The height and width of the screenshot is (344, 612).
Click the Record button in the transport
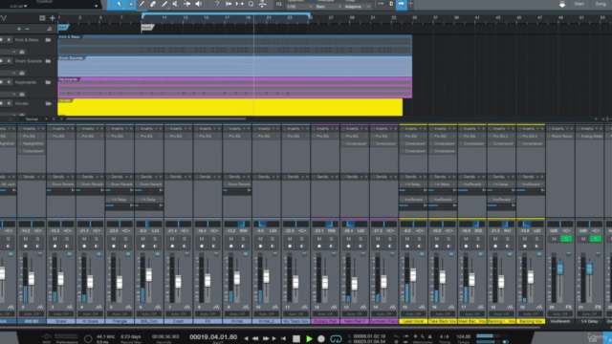(x=321, y=338)
